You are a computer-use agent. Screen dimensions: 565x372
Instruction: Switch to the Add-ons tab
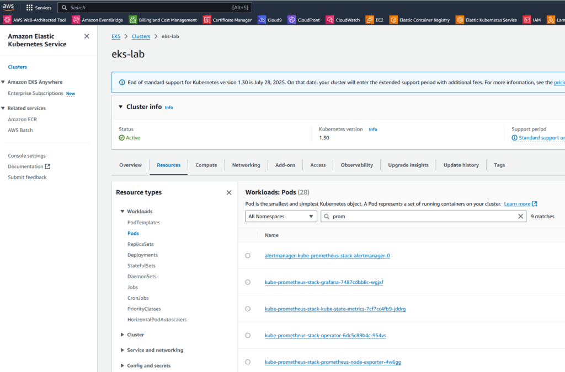[285, 165]
